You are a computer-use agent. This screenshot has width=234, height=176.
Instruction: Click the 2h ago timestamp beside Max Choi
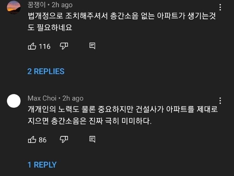73,98
